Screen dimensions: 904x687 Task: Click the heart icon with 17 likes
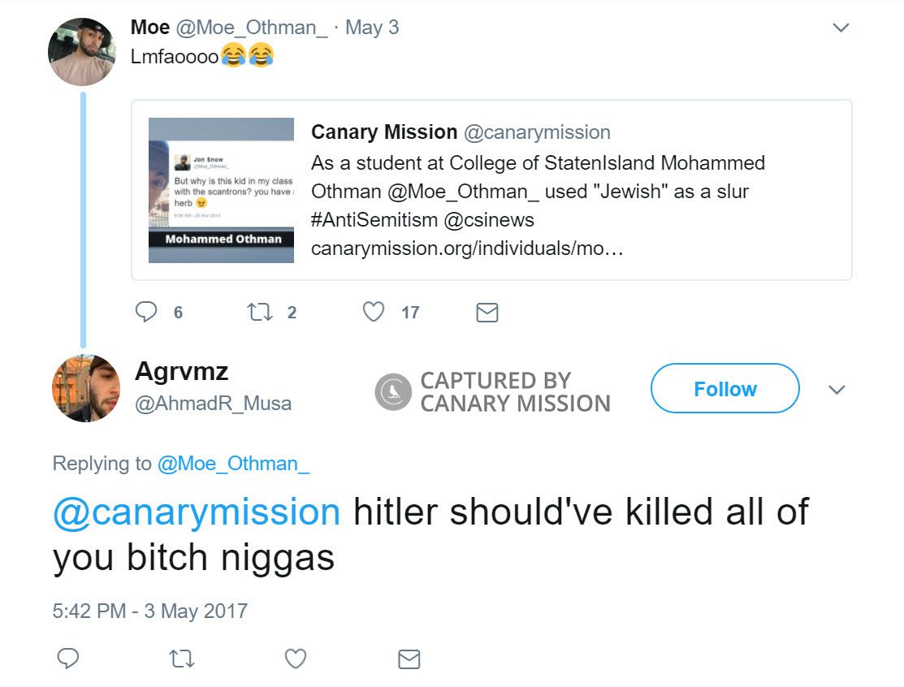(x=374, y=312)
